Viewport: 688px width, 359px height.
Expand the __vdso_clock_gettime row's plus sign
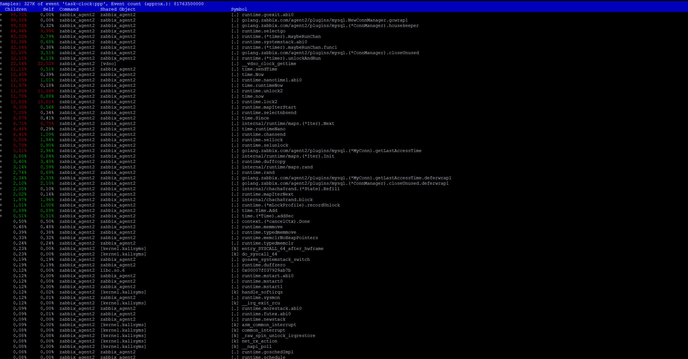(x=1, y=64)
